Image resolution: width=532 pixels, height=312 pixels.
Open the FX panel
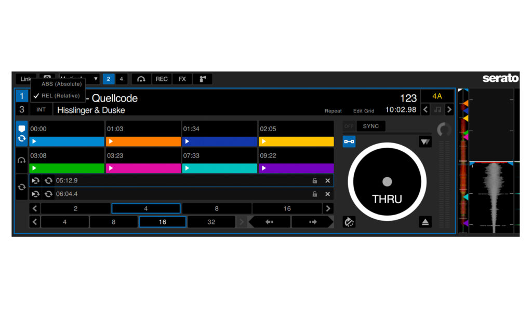pos(182,79)
